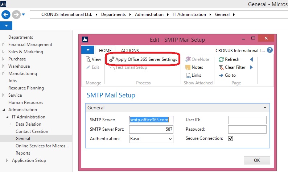This screenshot has height=172, width=288.
Task: Switch to the ACTIONS ribbon tab
Action: [130, 50]
